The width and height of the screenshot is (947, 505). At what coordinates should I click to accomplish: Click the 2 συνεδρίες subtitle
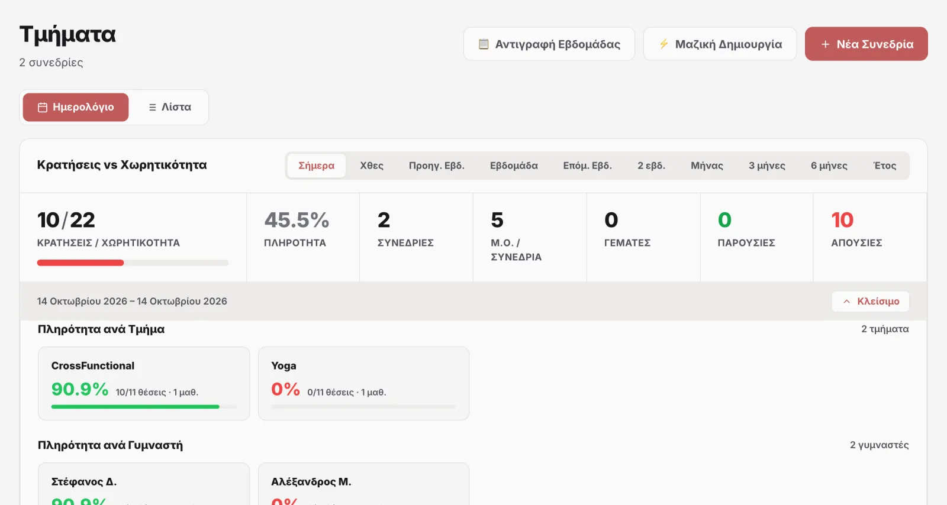[x=51, y=63]
